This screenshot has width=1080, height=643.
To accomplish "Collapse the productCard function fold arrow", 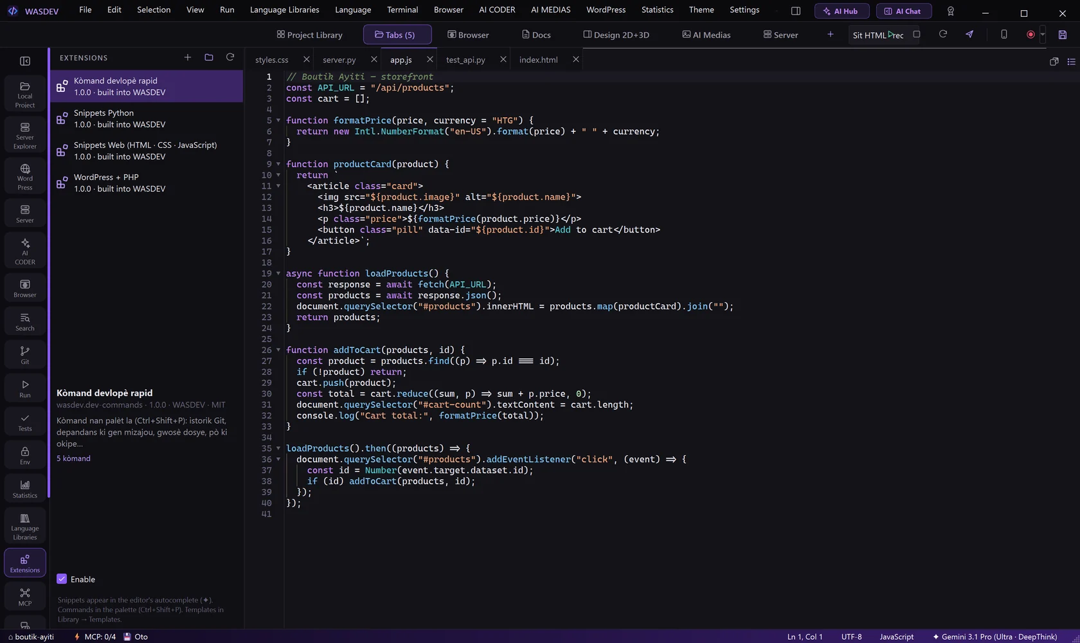I will click(278, 164).
